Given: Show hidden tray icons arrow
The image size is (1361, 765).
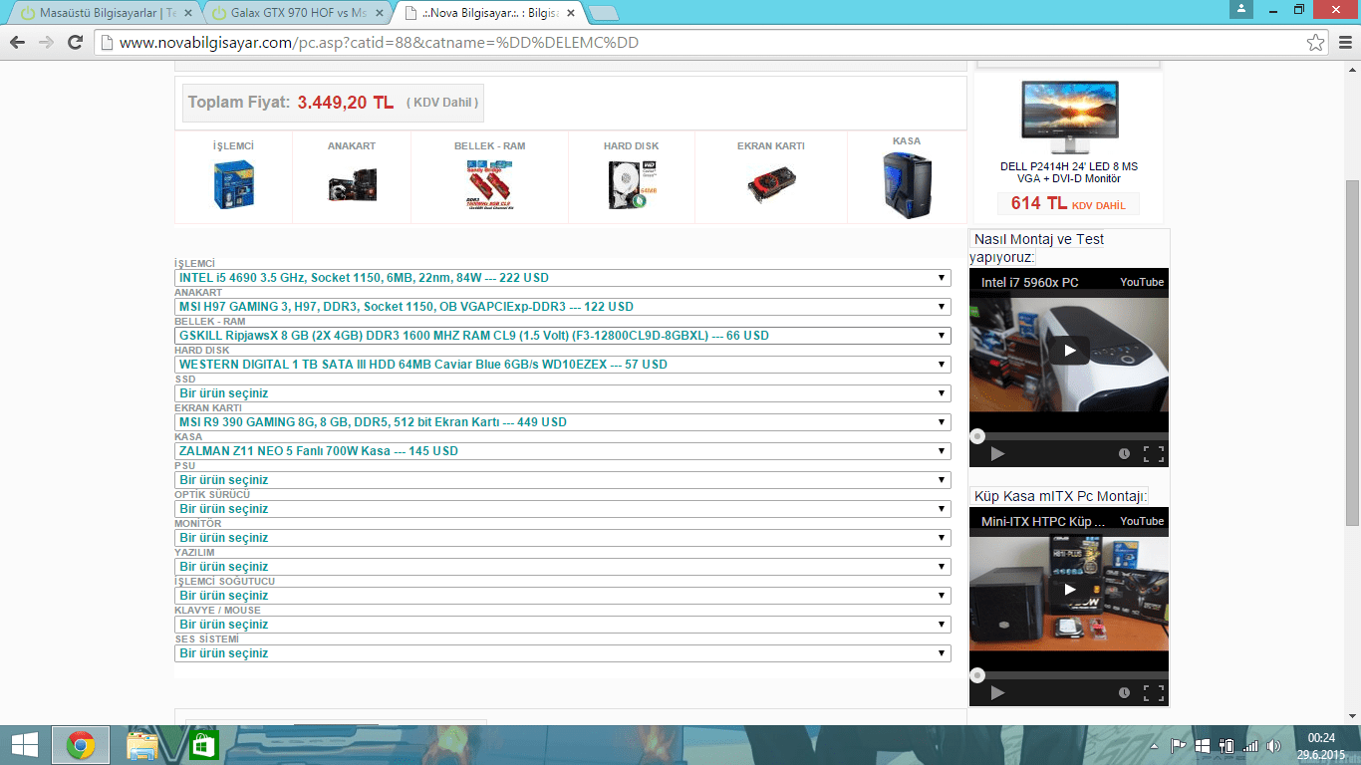Looking at the screenshot, I should coord(1155,745).
